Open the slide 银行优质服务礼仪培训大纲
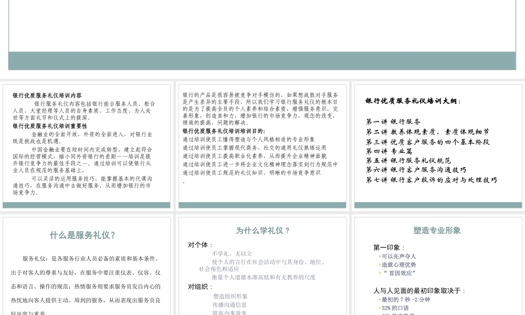This screenshot has height=315, width=525. (x=438, y=146)
